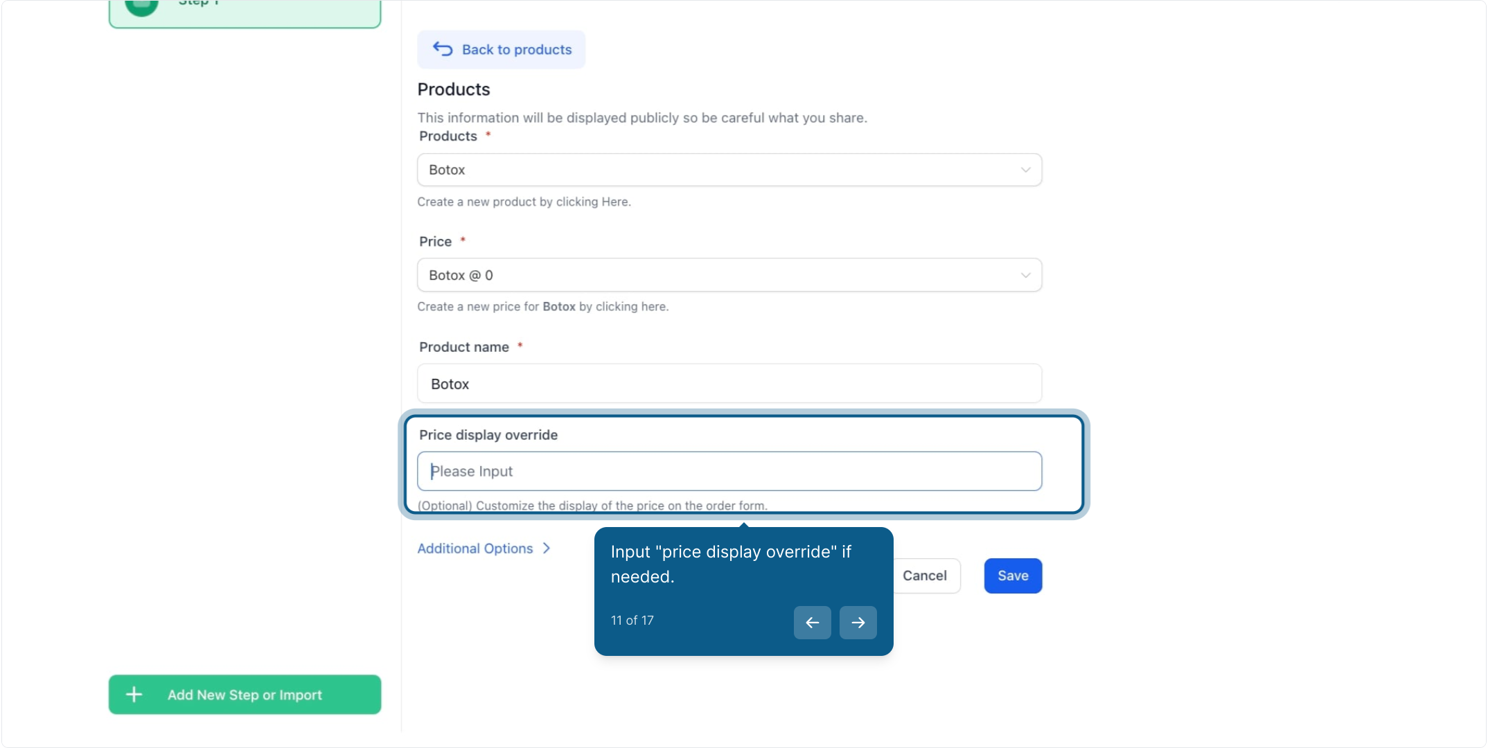Viewport: 1488px width, 748px height.
Task: Click the Price dropdown chevron arrow
Action: (1025, 275)
